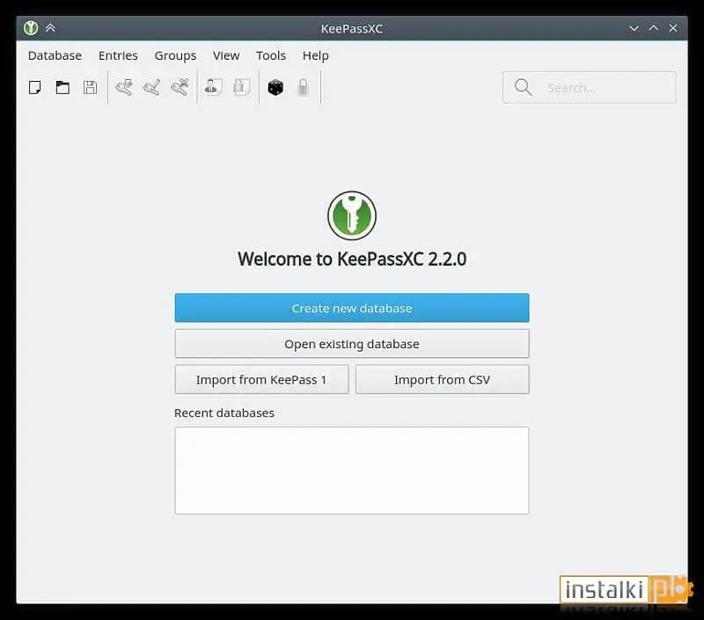Click the Open database folder icon
Screen dimensions: 704x620
pos(62,87)
